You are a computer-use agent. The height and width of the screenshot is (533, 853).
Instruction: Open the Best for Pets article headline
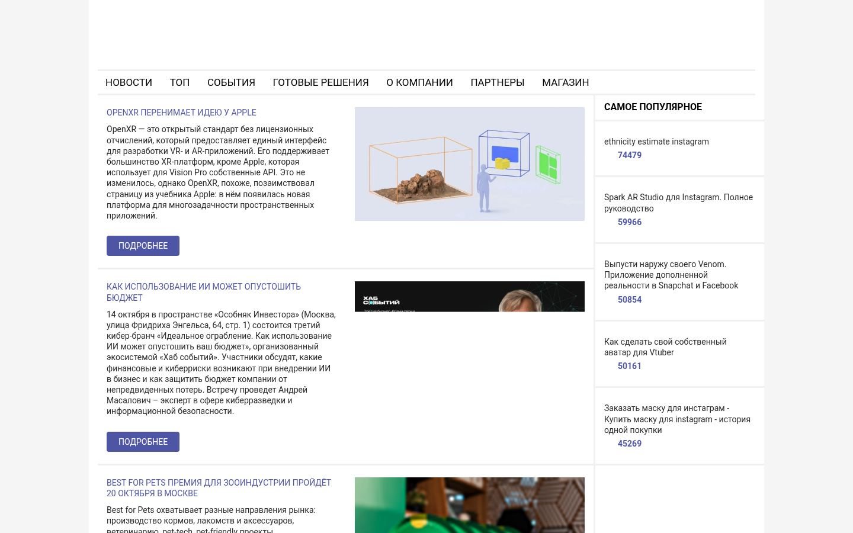click(219, 488)
